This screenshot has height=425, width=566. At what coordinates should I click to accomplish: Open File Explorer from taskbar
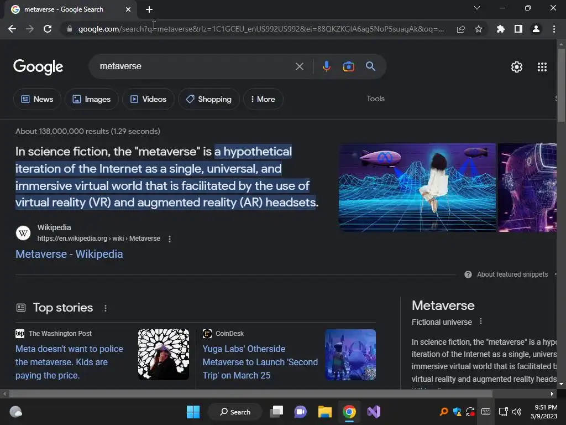pyautogui.click(x=325, y=412)
